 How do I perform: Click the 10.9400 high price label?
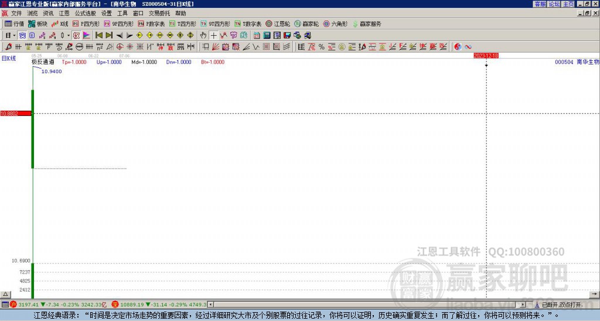point(52,71)
